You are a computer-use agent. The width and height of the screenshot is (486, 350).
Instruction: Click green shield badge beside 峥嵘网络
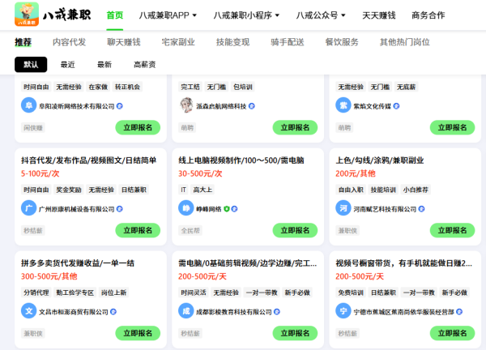pyautogui.click(x=227, y=209)
